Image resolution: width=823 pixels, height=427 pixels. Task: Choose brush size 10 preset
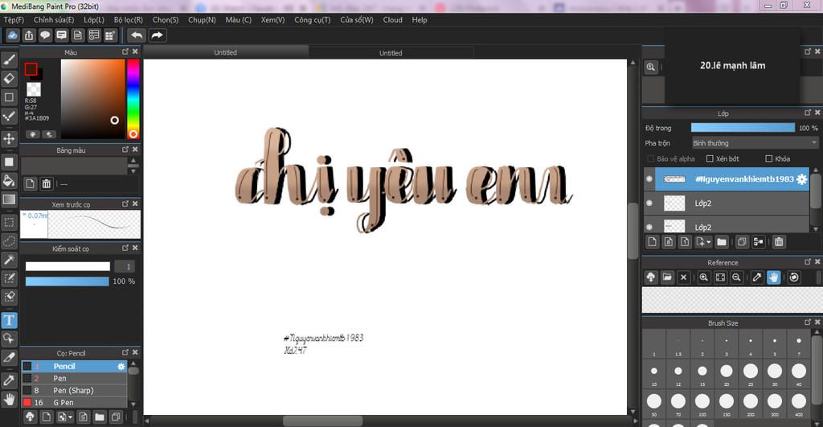tap(654, 372)
